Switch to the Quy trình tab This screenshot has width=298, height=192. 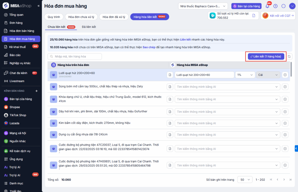click(54, 17)
